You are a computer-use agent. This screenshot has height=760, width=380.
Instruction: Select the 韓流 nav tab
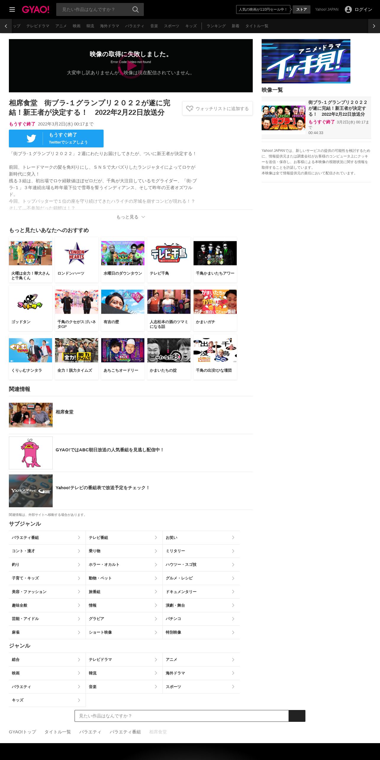tap(90, 26)
